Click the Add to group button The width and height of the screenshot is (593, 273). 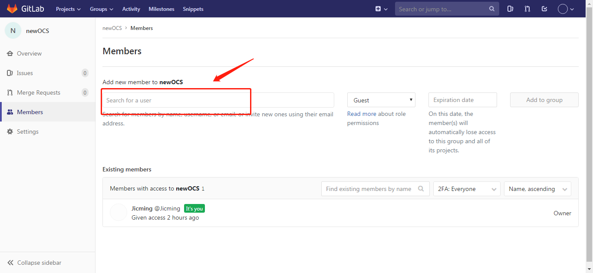pos(544,99)
